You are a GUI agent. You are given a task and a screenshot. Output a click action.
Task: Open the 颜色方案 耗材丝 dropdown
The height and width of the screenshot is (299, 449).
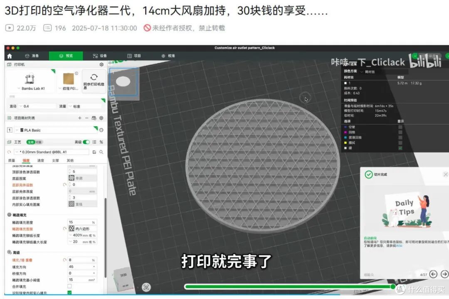(368, 71)
